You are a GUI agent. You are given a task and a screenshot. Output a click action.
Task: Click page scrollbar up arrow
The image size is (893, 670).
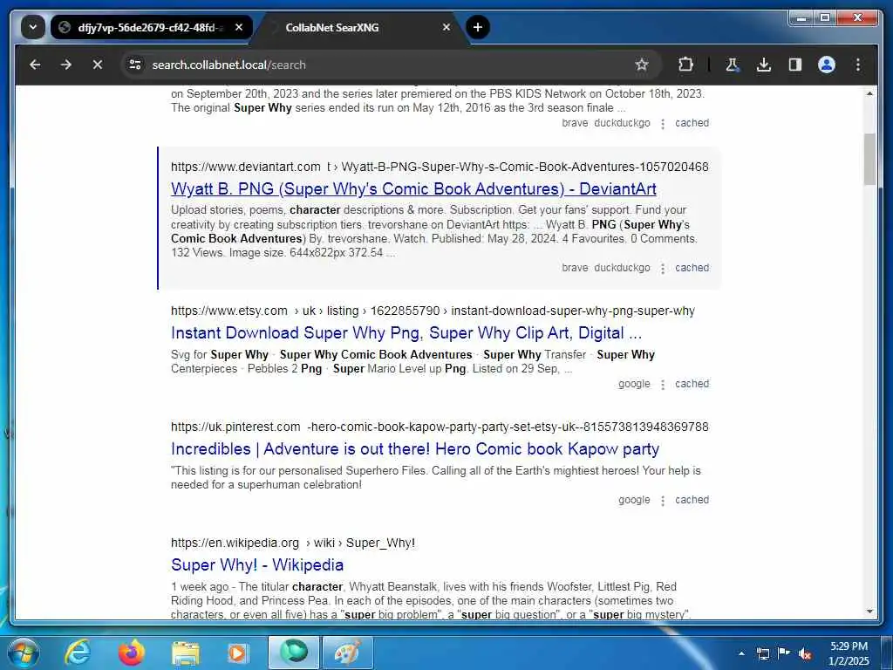pos(869,93)
